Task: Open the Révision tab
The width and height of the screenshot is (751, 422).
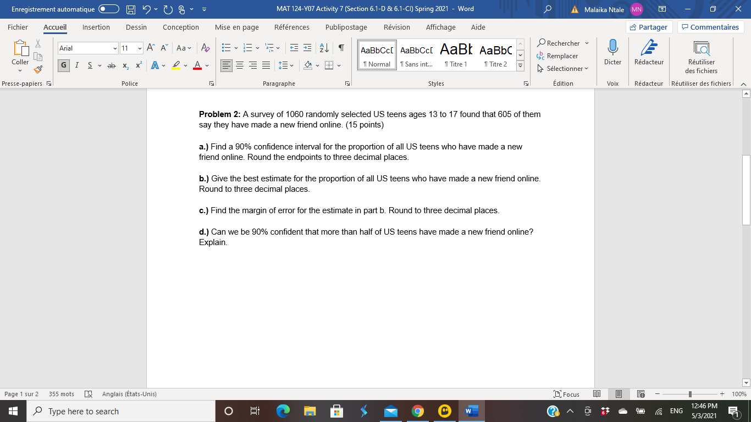Action: click(397, 27)
